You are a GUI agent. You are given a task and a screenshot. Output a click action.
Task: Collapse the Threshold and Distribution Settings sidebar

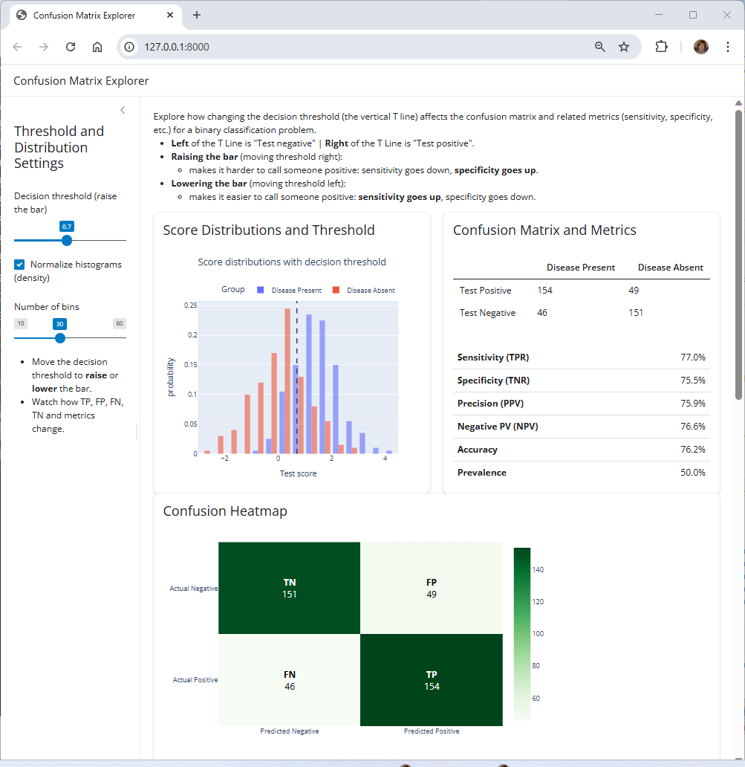coord(123,109)
